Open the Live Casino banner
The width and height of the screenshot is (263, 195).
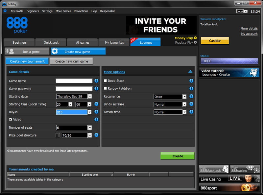pos(229,179)
